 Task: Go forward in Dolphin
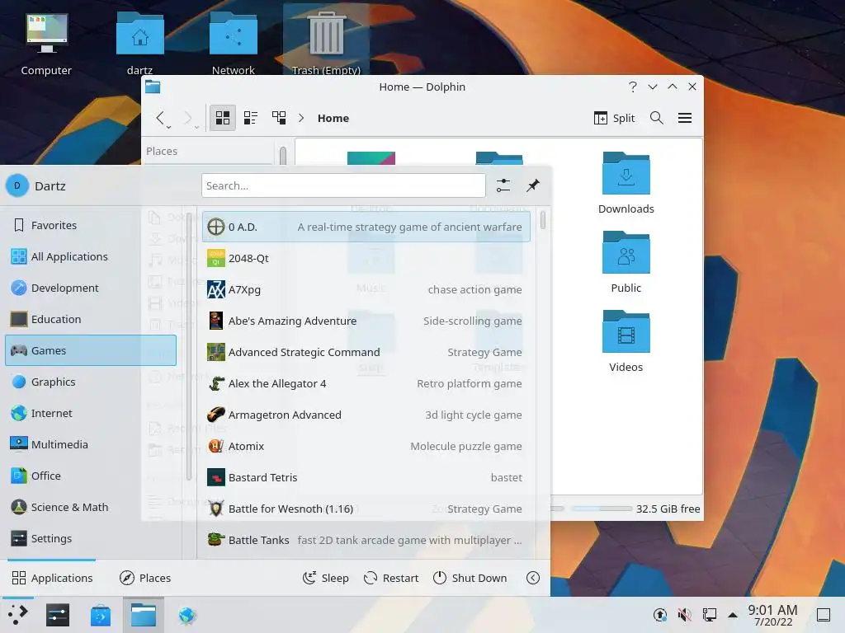(187, 118)
